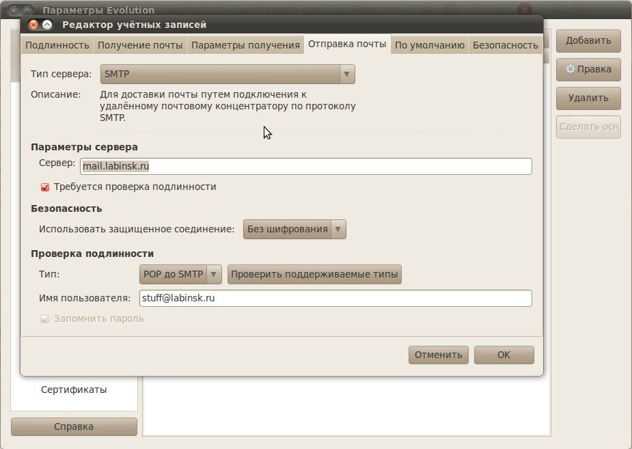Click the Удалить account button
The height and width of the screenshot is (449, 632).
coord(588,98)
